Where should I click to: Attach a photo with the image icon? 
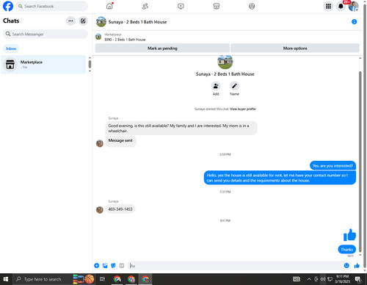[x=105, y=266]
